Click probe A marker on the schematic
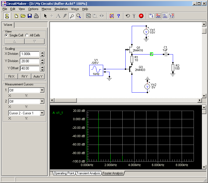The width and height of the screenshot is (208, 183). [x=151, y=54]
